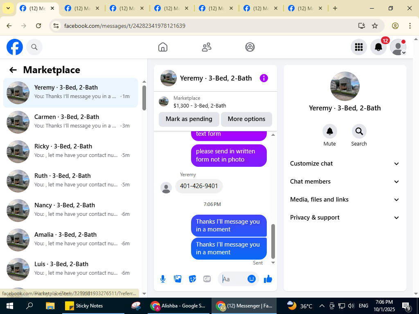Click Yeremy's message 401-426-9401

coord(199,186)
